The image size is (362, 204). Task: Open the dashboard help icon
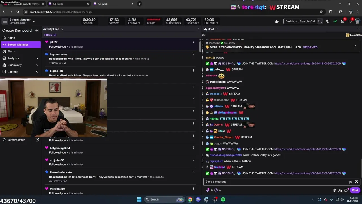click(327, 21)
